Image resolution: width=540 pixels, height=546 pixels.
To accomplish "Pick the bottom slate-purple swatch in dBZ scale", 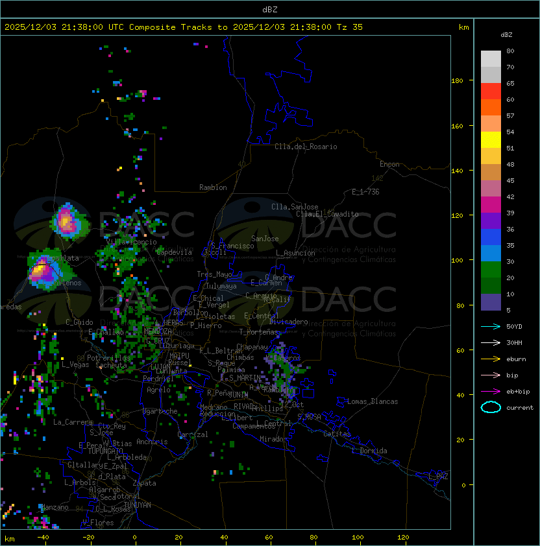I will click(491, 302).
